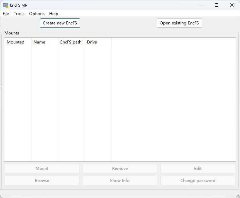
Task: Click the Browse button
Action: click(42, 181)
